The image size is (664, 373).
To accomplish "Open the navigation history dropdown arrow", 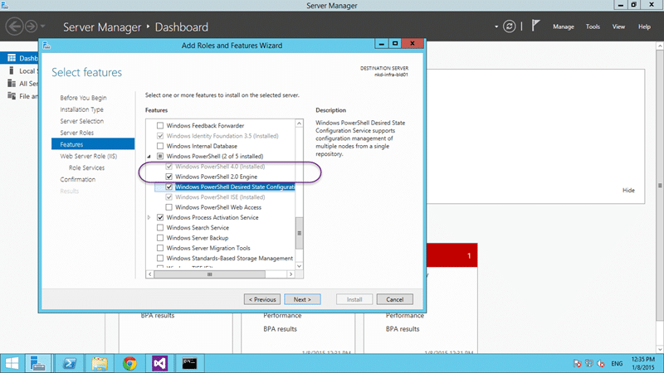I will [x=43, y=27].
